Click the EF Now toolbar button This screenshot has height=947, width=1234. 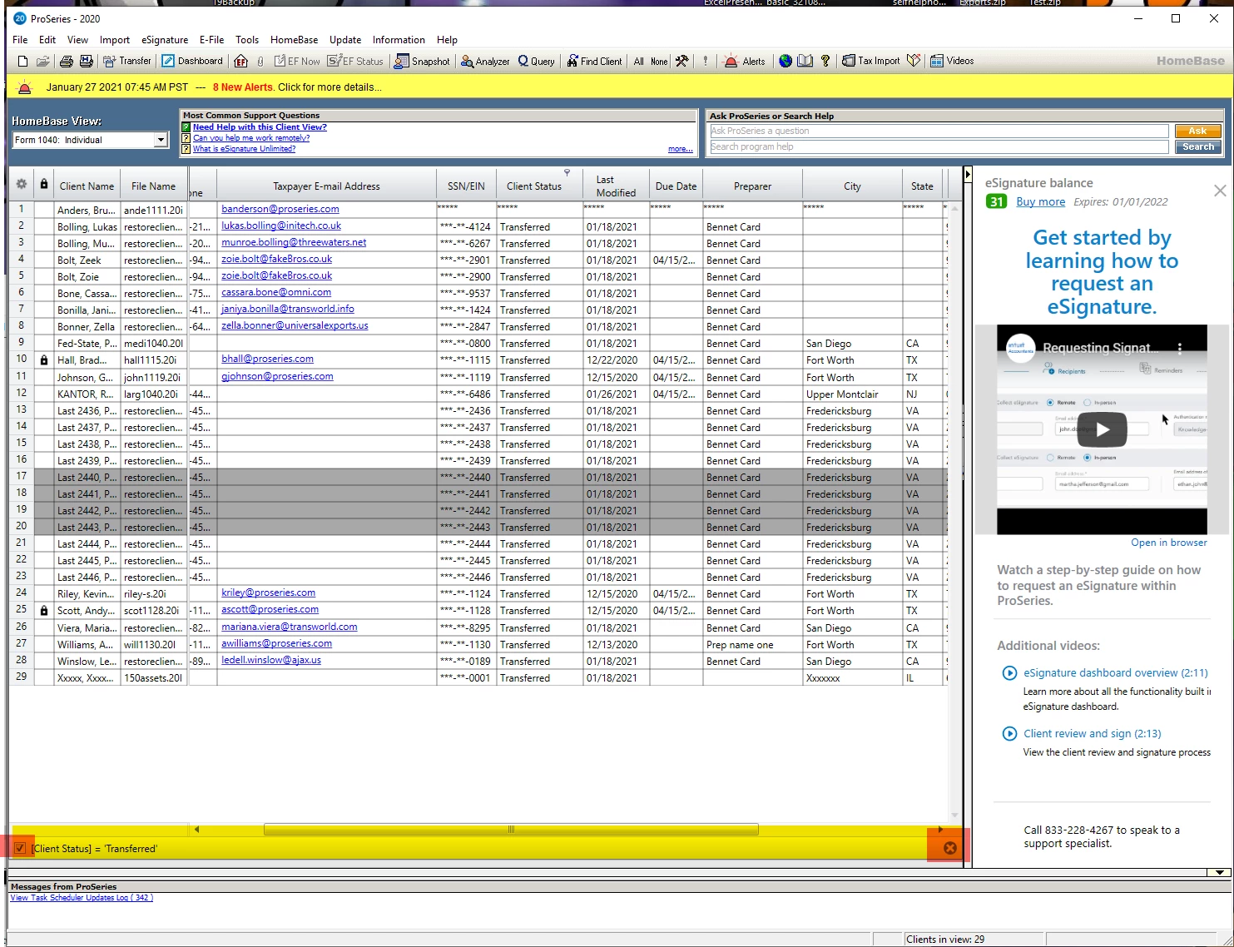297,61
